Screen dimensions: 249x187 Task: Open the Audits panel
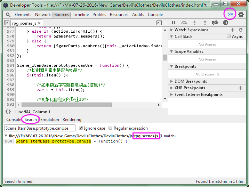click(x=138, y=15)
